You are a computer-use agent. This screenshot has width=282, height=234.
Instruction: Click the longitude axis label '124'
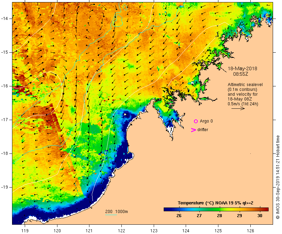[x=186, y=231]
